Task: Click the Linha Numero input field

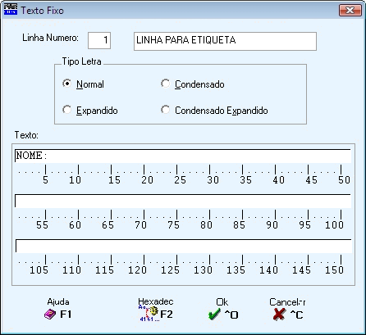Action: pos(99,40)
